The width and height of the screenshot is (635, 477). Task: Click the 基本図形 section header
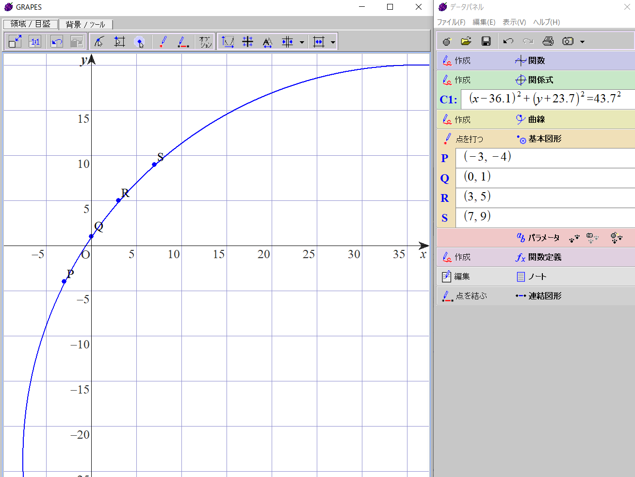(x=539, y=139)
